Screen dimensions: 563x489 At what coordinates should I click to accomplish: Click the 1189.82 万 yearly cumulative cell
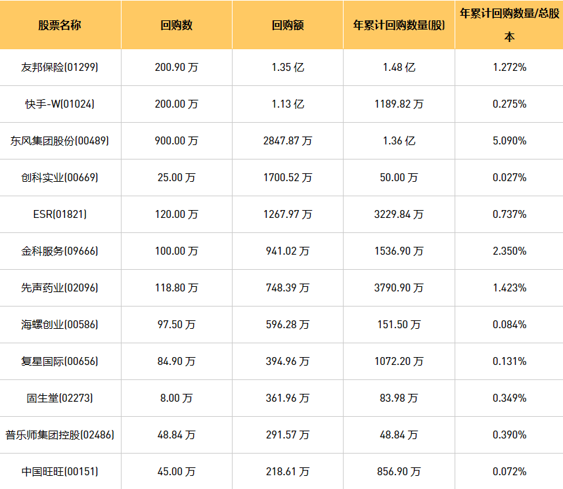click(x=399, y=104)
